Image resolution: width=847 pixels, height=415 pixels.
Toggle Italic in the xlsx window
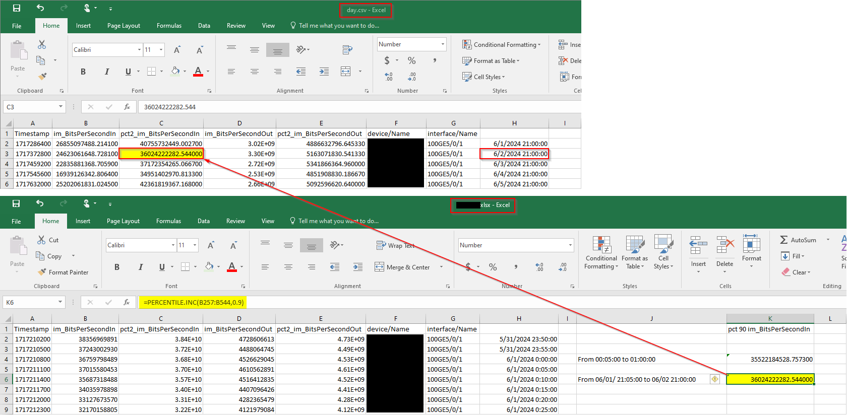click(x=140, y=267)
